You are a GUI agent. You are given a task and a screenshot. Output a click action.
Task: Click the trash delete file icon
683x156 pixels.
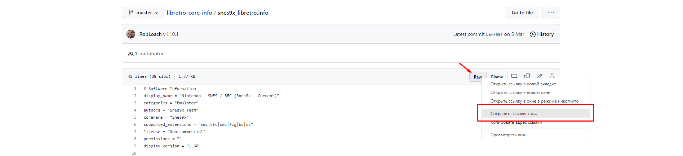pyautogui.click(x=552, y=76)
